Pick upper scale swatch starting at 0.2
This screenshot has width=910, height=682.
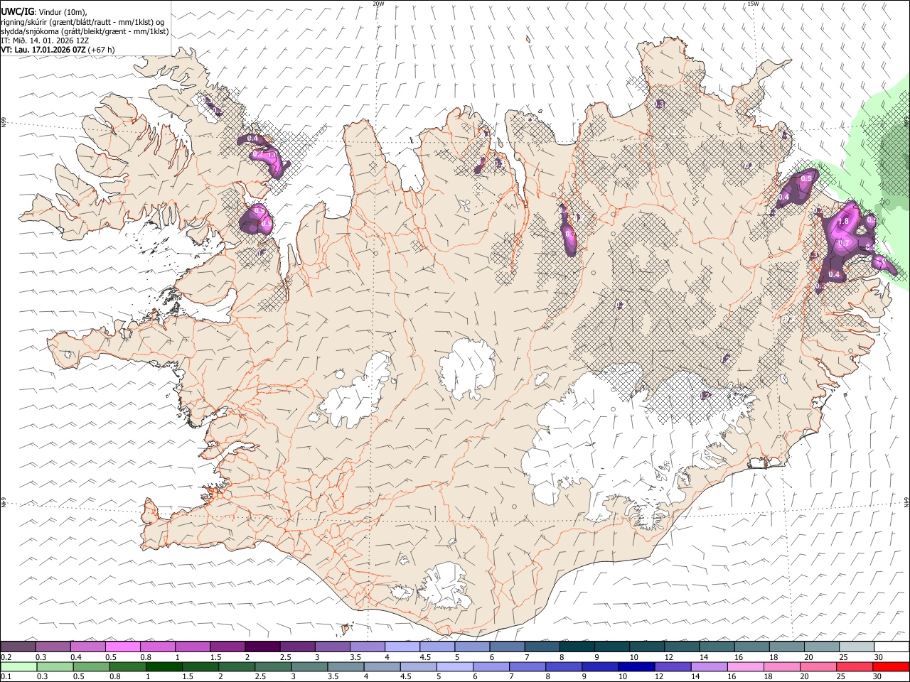click(x=18, y=646)
